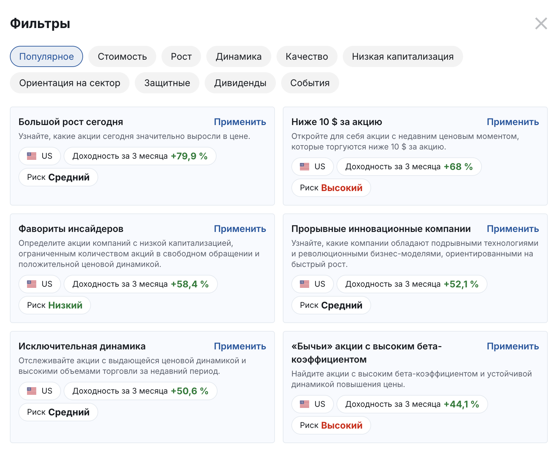Switch to the Стоимость tab

pos(122,56)
